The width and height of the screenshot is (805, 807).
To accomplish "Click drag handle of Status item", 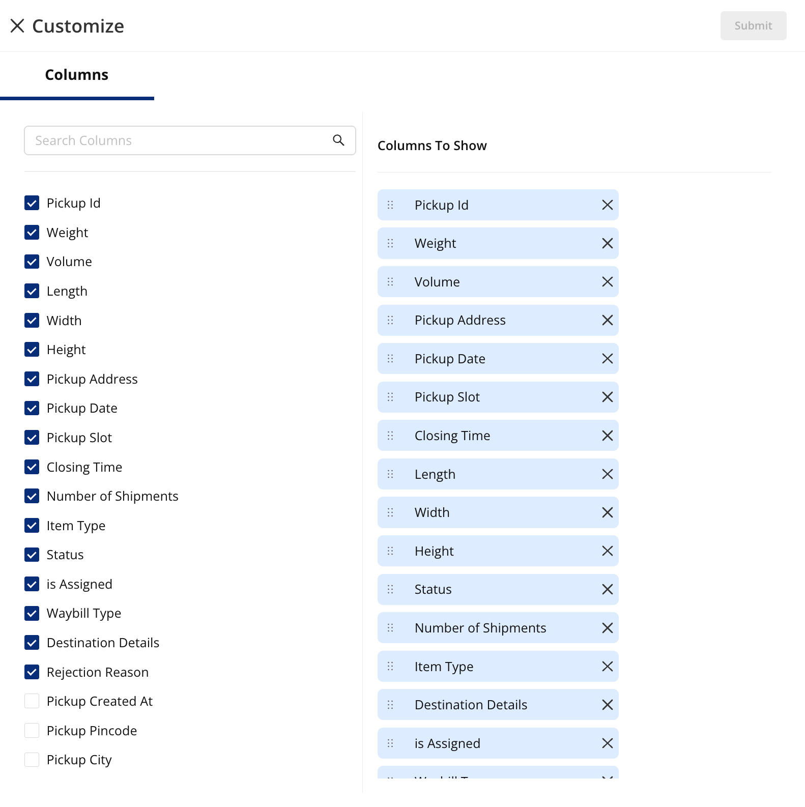I will click(390, 589).
